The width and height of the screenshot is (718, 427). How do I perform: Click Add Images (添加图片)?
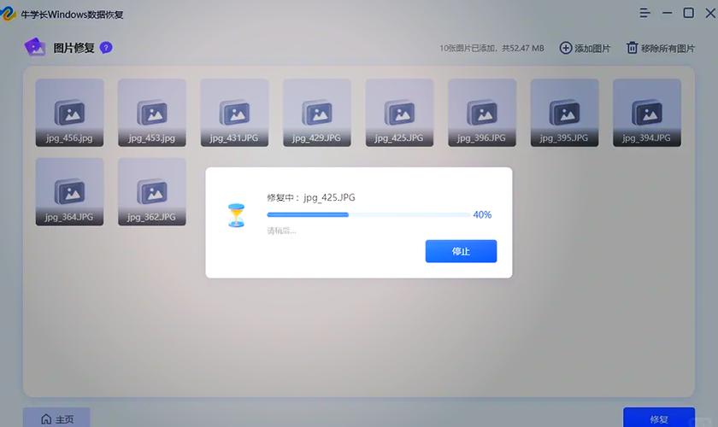(585, 48)
